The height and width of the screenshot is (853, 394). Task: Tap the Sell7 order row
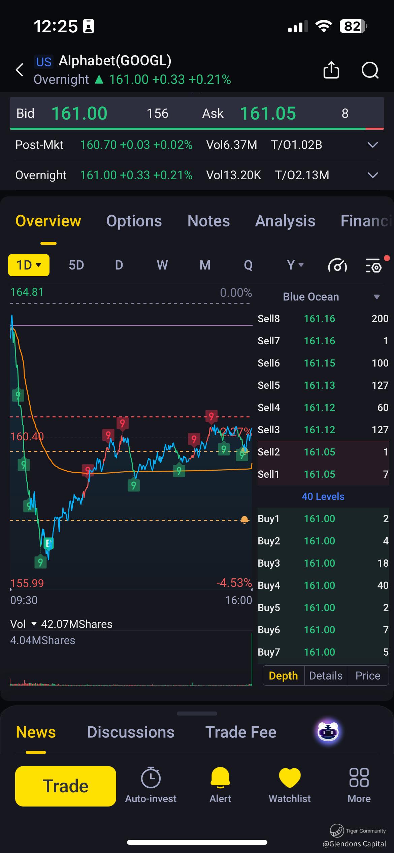tap(323, 341)
